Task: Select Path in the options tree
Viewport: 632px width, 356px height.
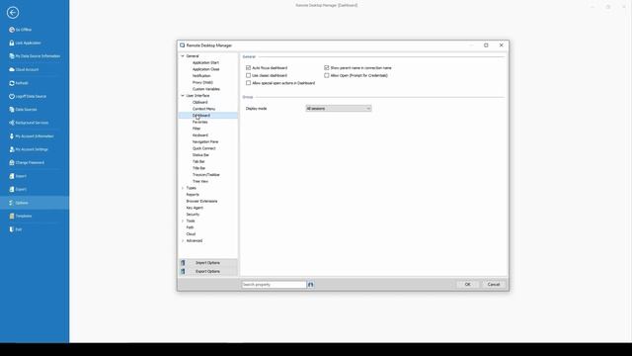Action: click(x=190, y=227)
